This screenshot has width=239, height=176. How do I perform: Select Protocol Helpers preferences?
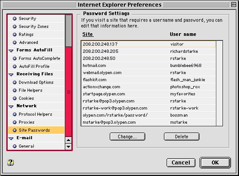coord(36,114)
